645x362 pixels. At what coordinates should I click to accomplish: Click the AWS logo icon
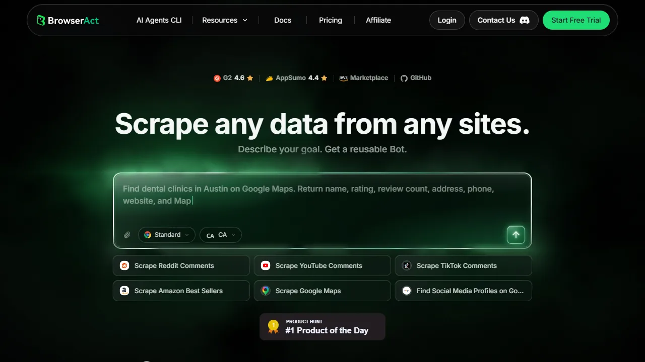pos(343,78)
